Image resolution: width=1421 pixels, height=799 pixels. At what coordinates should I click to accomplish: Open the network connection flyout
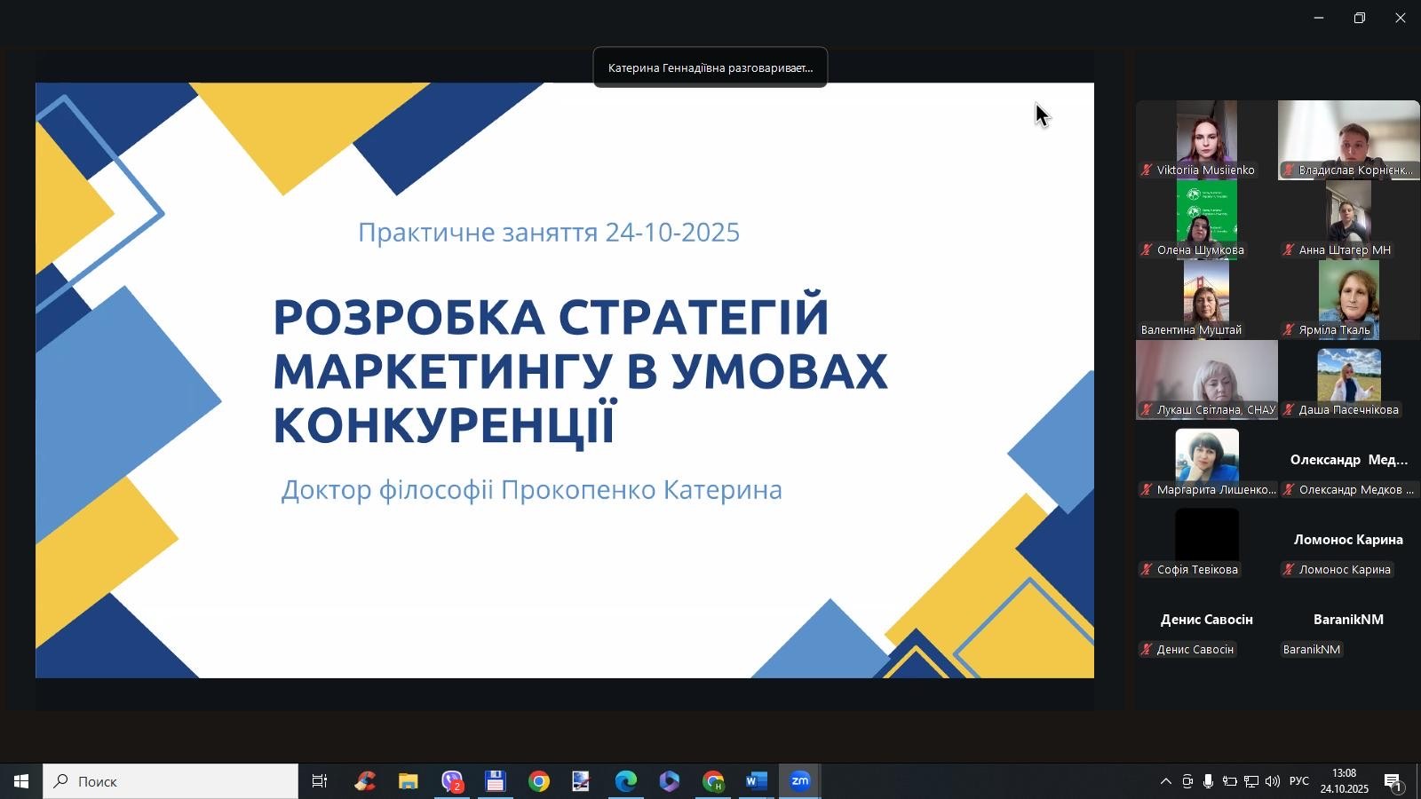point(1250,781)
